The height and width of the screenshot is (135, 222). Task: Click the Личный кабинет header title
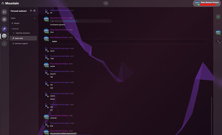18,11
